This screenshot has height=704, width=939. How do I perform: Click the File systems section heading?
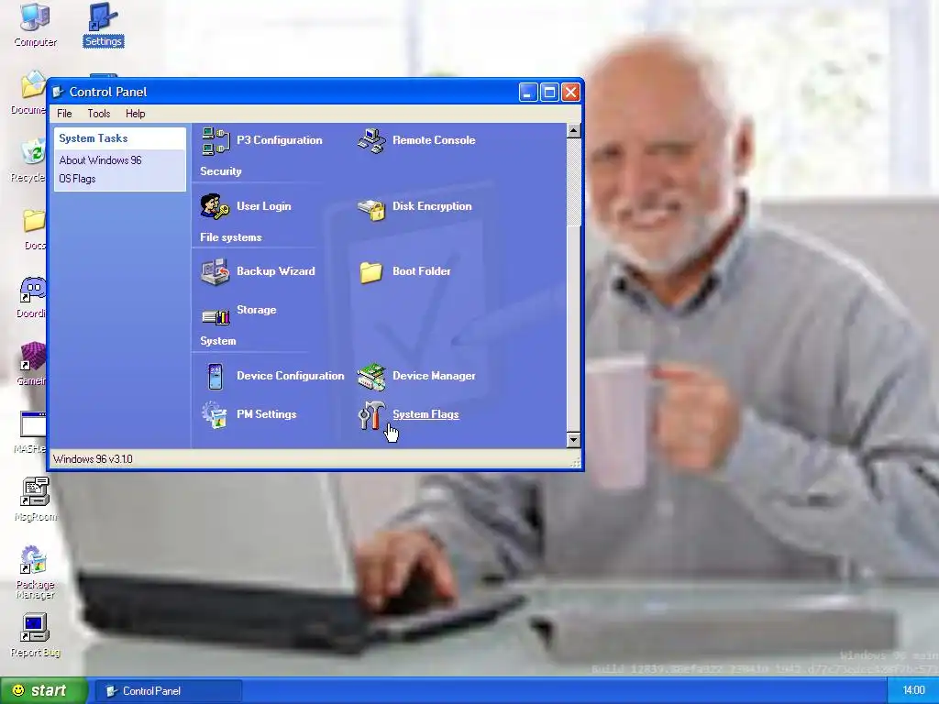[231, 237]
